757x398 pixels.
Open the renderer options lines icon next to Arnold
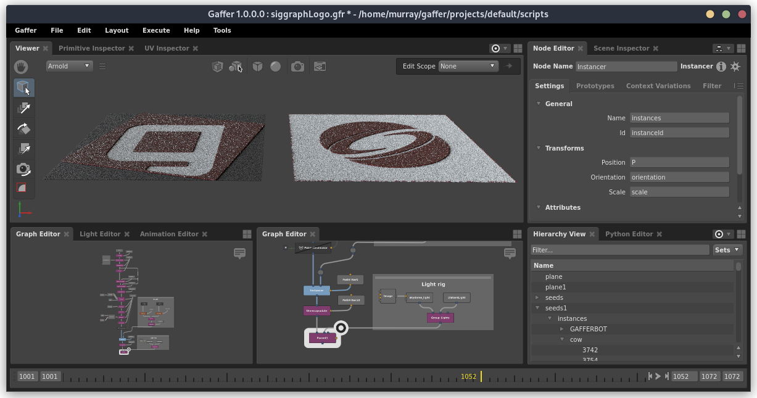102,66
